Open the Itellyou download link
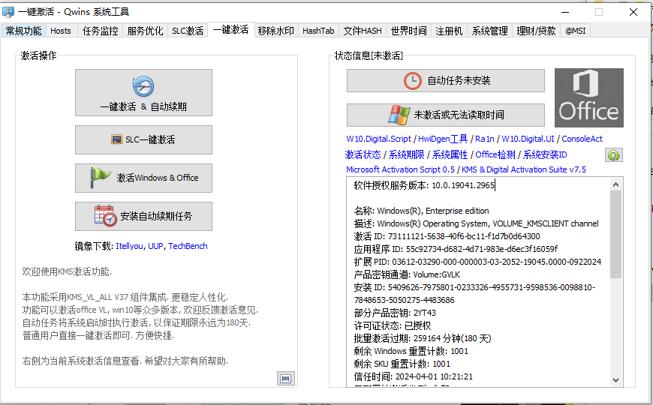Screen dimensions: 653x405 pos(129,246)
